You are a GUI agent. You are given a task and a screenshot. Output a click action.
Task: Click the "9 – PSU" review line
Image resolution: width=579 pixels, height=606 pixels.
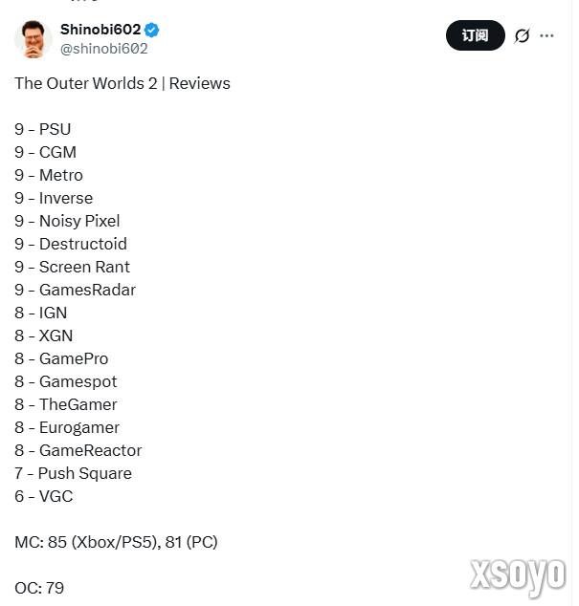(43, 129)
